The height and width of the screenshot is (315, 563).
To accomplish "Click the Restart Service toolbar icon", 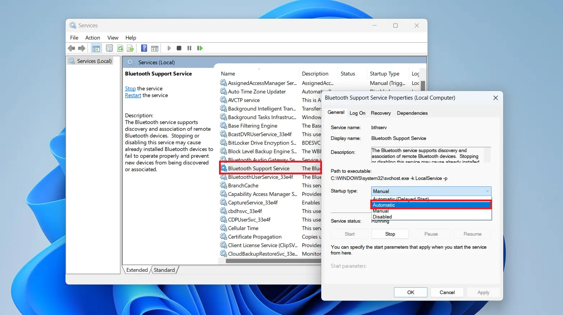I will point(200,48).
